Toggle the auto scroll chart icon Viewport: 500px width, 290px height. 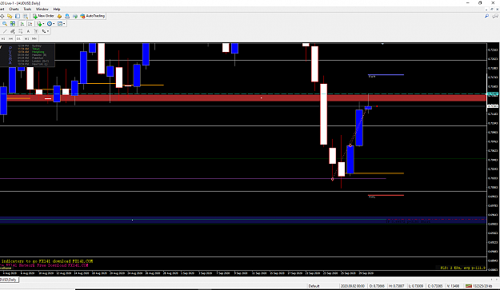(x=22, y=23)
